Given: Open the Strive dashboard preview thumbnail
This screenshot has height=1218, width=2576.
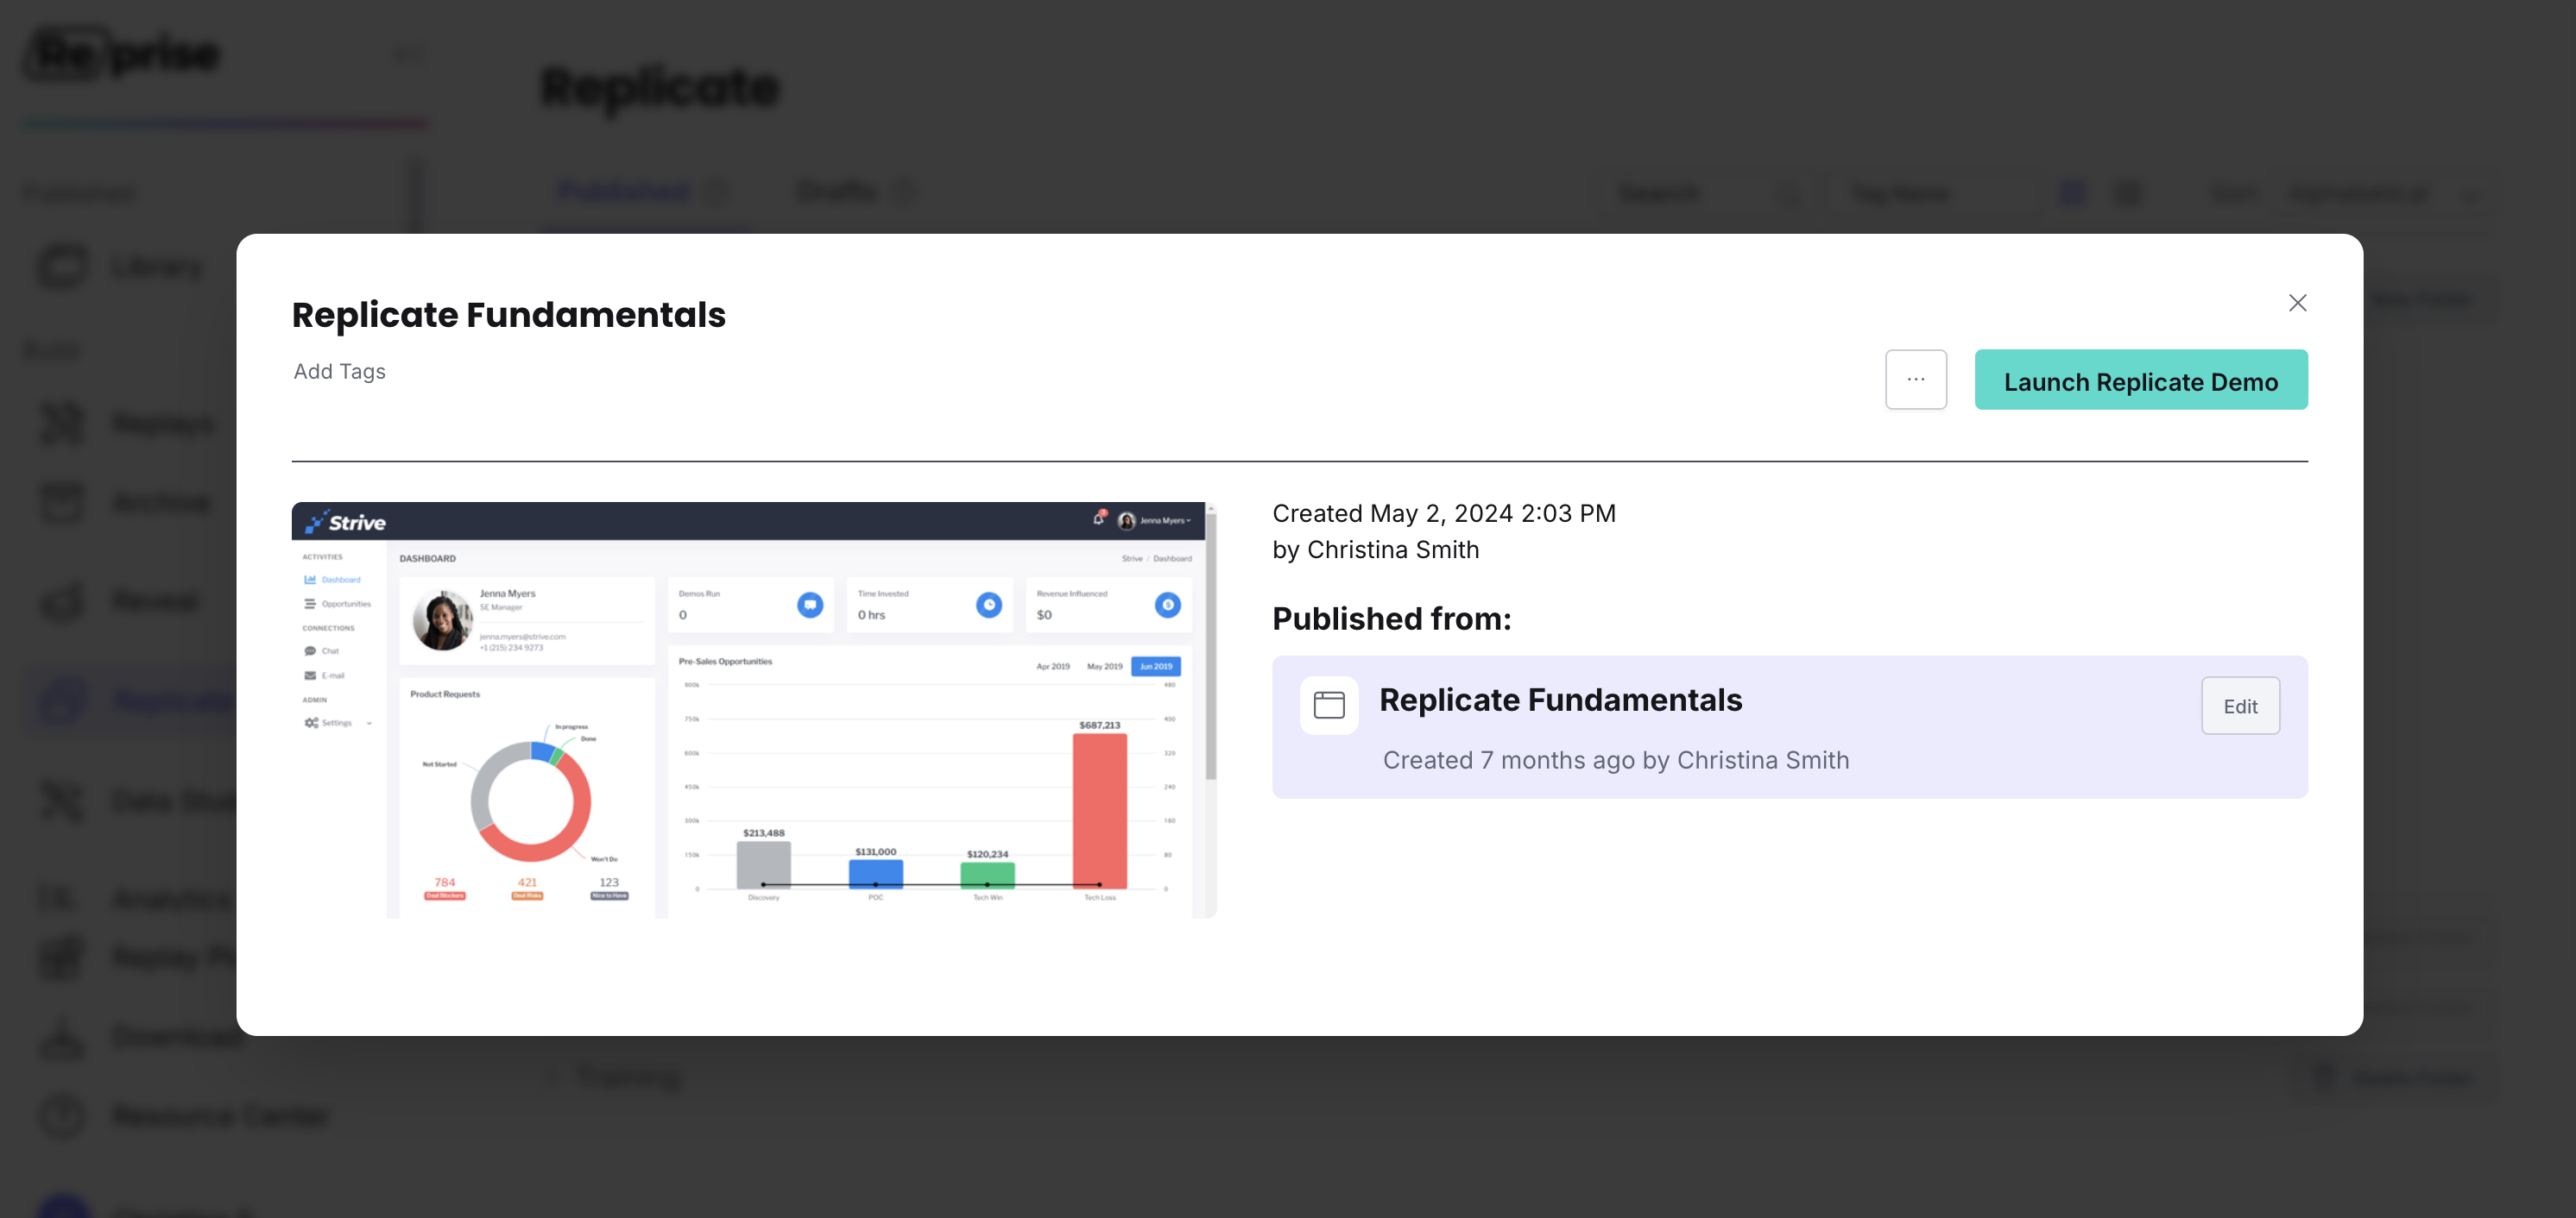Looking at the screenshot, I should point(753,709).
